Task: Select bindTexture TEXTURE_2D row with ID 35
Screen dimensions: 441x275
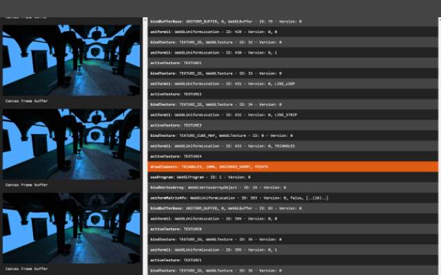Action: pos(293,239)
